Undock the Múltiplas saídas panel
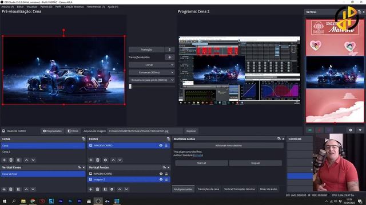 [279, 139]
